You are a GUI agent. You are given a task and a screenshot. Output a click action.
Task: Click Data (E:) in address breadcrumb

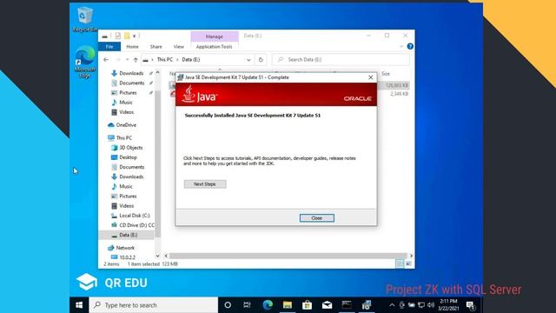tap(191, 60)
